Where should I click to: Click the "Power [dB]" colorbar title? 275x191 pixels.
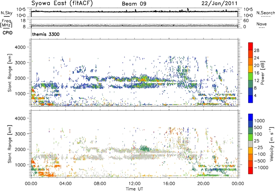tap(262, 73)
